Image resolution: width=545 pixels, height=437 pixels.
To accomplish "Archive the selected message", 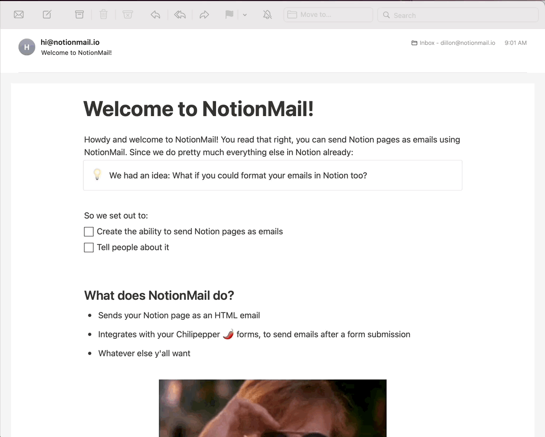I will coord(79,15).
